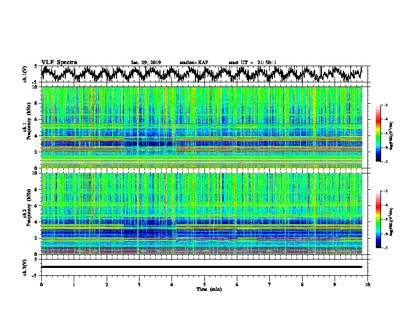Click time axis tick label "8"
414x319 pixels.
(x=302, y=285)
